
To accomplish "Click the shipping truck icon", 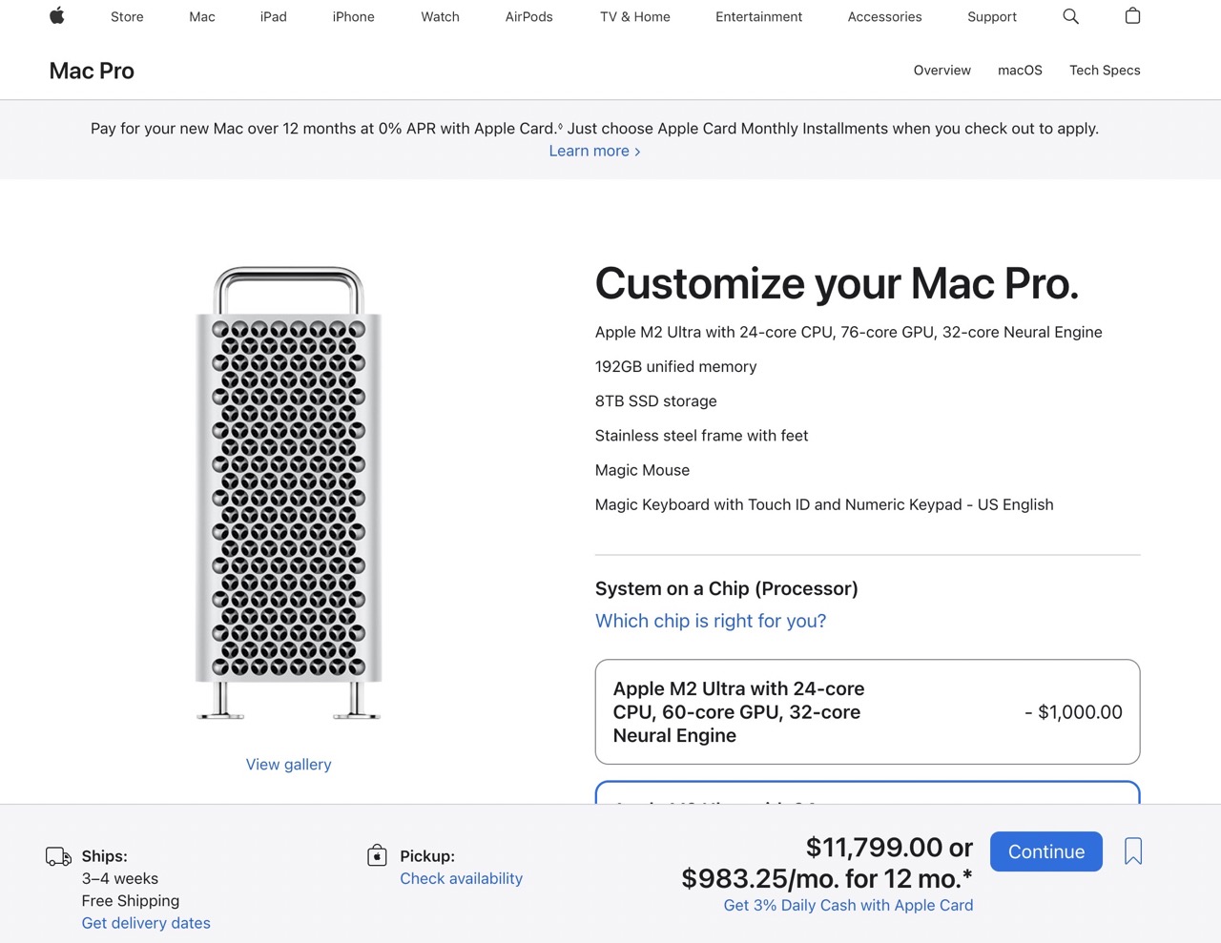I will (58, 856).
